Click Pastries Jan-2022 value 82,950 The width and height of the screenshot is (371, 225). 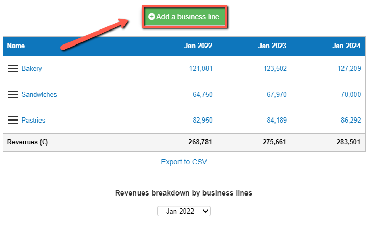click(x=202, y=120)
